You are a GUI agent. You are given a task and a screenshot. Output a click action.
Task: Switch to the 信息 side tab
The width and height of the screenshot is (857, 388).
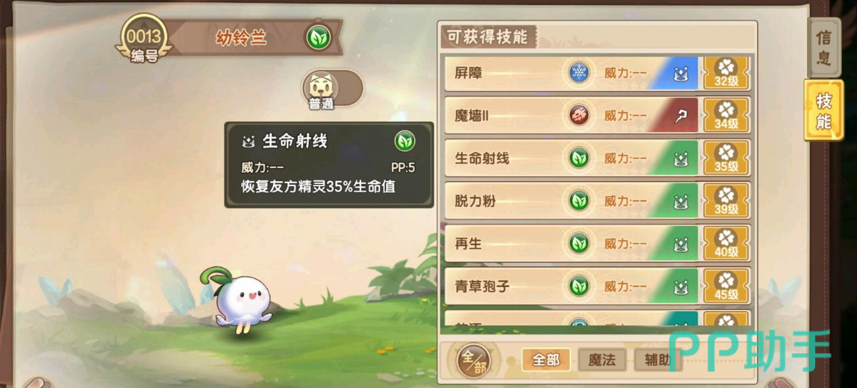click(x=824, y=47)
